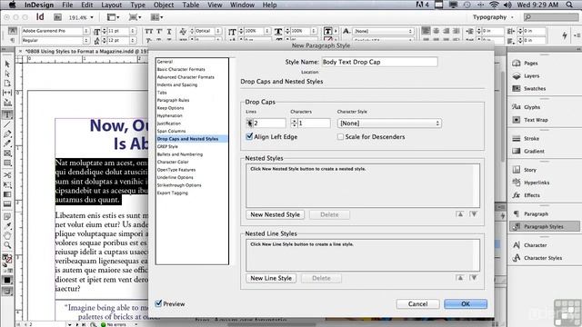Image resolution: width=582 pixels, height=327 pixels.
Task: Select the Rectangle Frame tool
Action: coord(7,154)
